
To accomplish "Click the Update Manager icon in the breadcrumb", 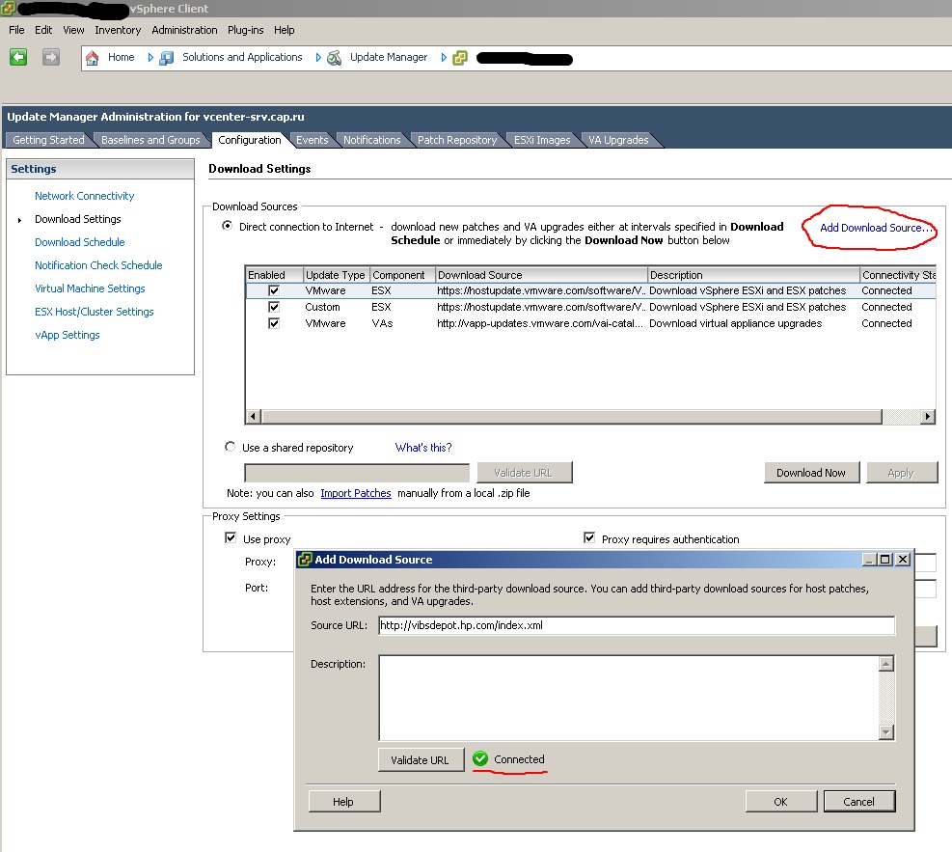I will [332, 57].
